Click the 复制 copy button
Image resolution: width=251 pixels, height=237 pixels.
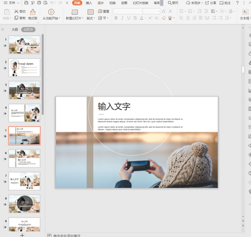[20, 18]
